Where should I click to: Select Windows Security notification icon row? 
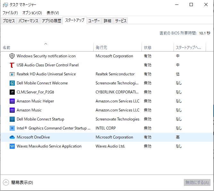(x=107, y=56)
